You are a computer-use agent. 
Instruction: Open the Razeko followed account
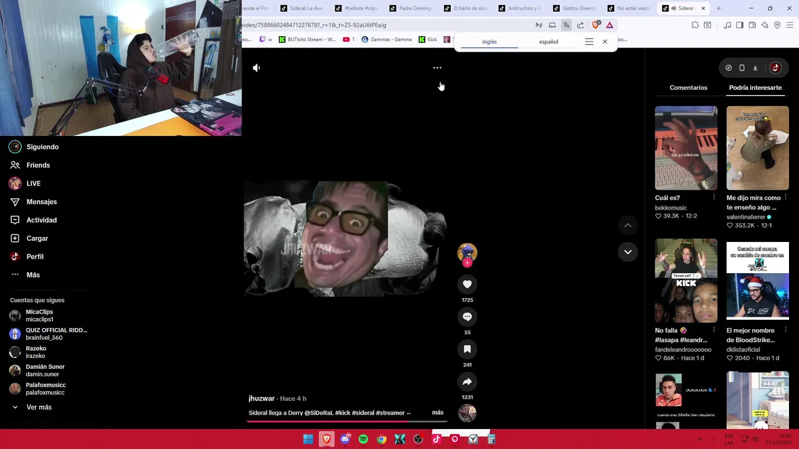(35, 352)
